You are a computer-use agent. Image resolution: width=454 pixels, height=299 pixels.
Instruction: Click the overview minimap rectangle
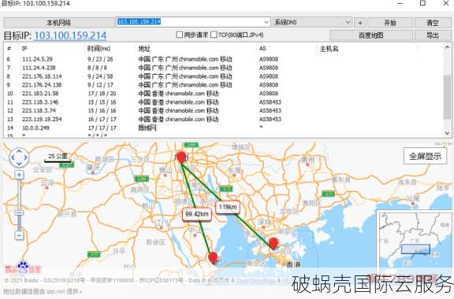[415, 249]
